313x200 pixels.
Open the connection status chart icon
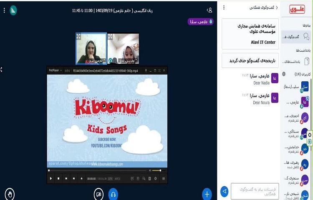[13, 10]
